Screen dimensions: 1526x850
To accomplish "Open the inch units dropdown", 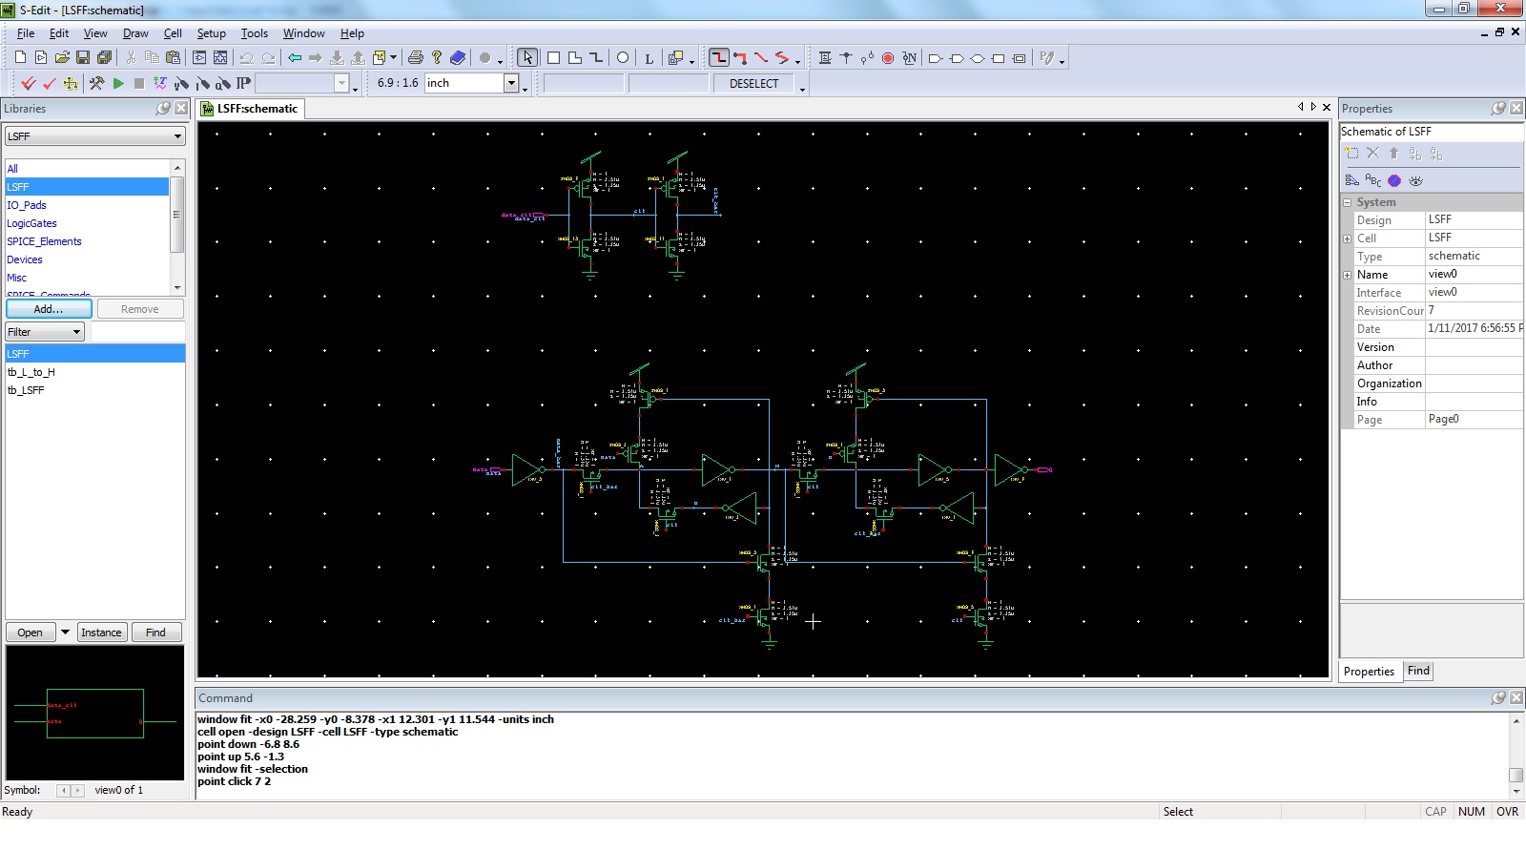I will click(x=511, y=83).
